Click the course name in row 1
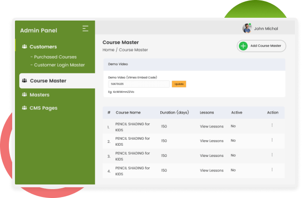Image resolution: width=302 pixels, height=198 pixels. click(132, 127)
